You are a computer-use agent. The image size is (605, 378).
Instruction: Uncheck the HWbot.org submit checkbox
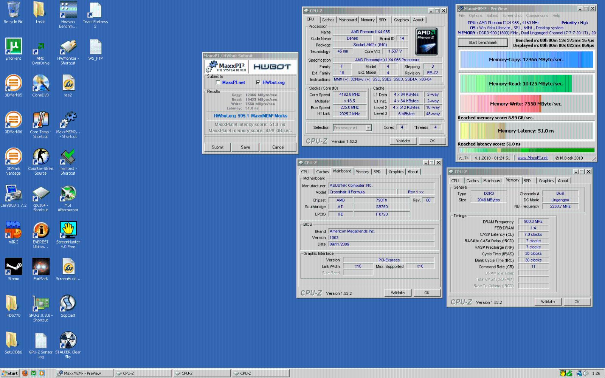[x=258, y=82]
